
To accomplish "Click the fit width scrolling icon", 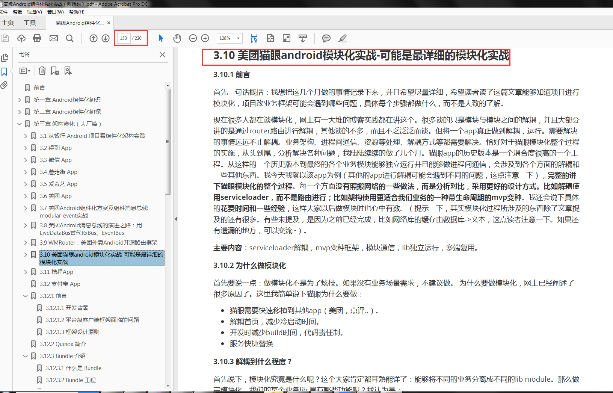I will (254, 38).
